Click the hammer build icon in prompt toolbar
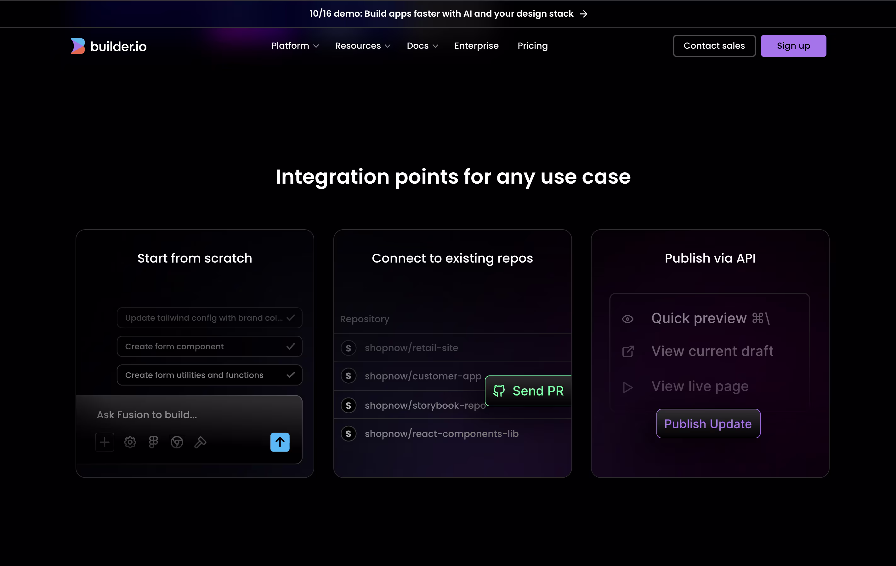Viewport: 896px width, 566px height. (200, 442)
